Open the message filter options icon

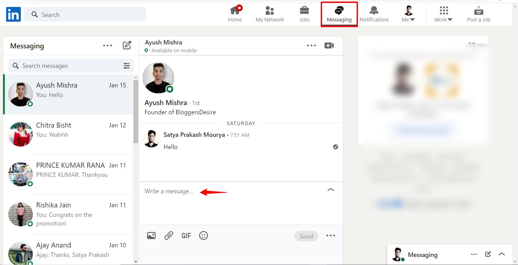coord(127,66)
